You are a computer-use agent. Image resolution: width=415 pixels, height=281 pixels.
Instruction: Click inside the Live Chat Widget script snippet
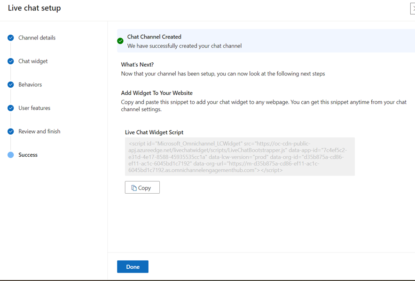pyautogui.click(x=240, y=157)
